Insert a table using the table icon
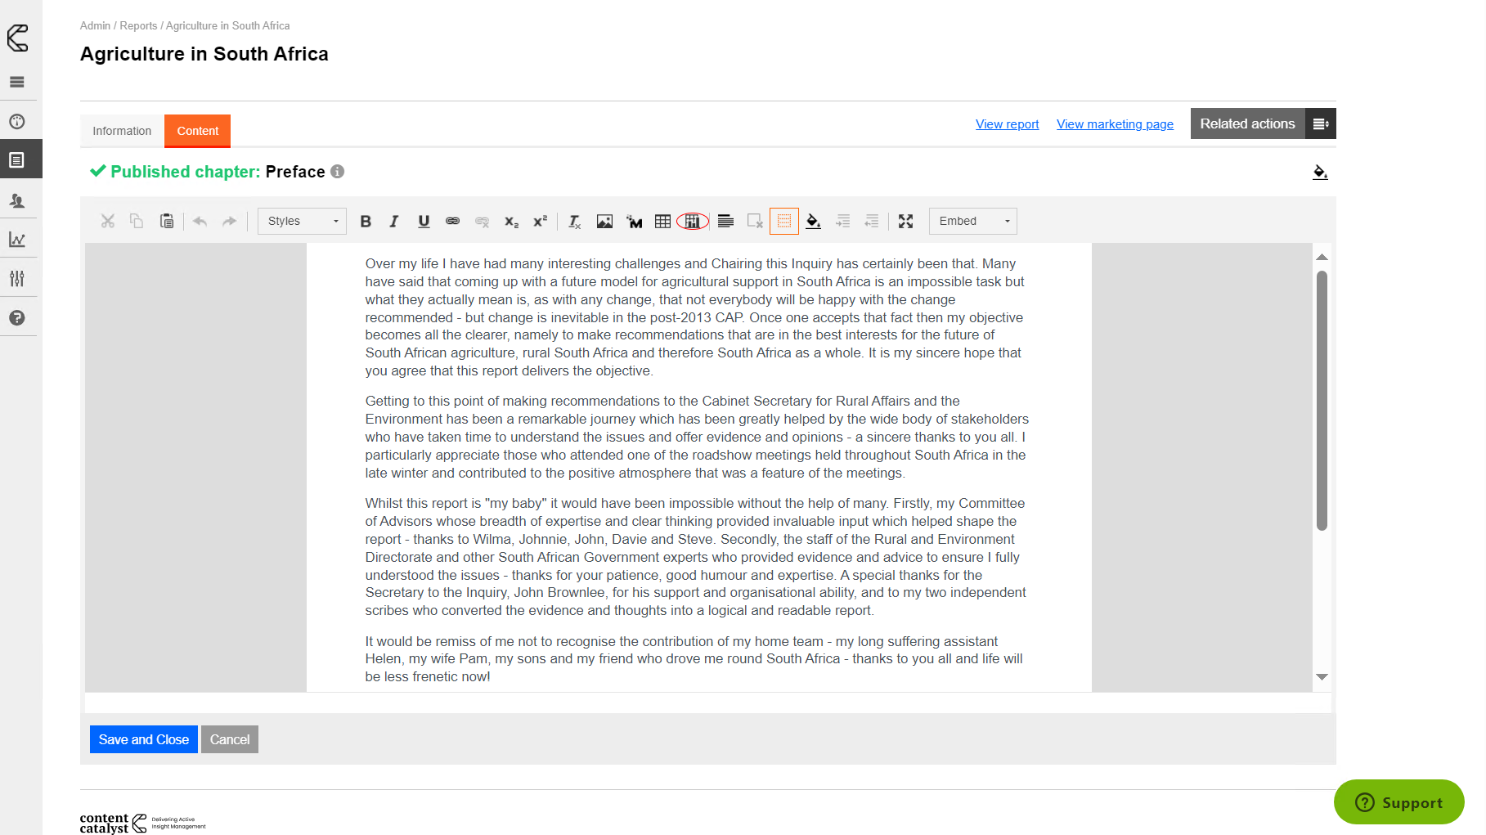Viewport: 1486px width, 835px height. pyautogui.click(x=662, y=222)
